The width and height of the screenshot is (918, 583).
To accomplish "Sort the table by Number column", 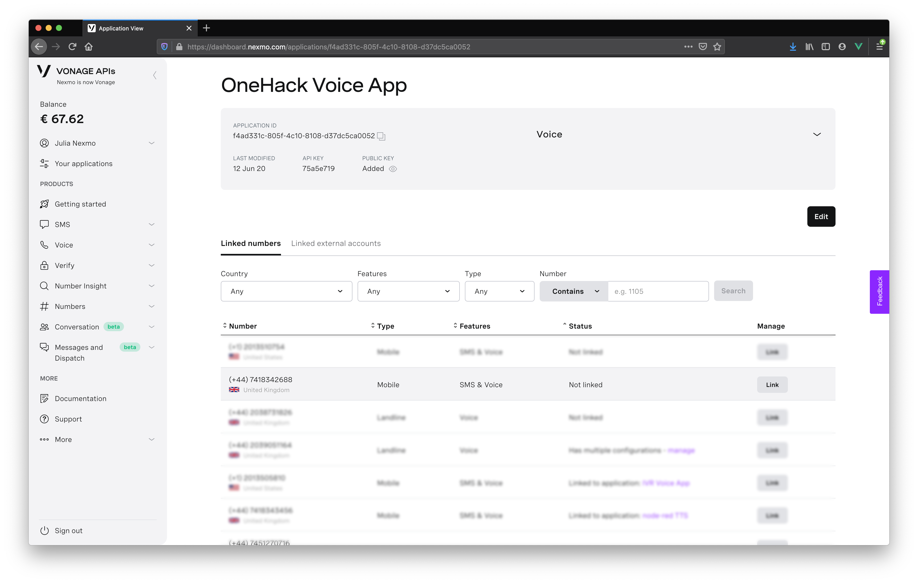I will point(239,326).
